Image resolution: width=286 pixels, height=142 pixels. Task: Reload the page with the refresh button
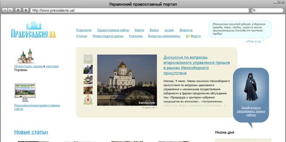[18, 10]
